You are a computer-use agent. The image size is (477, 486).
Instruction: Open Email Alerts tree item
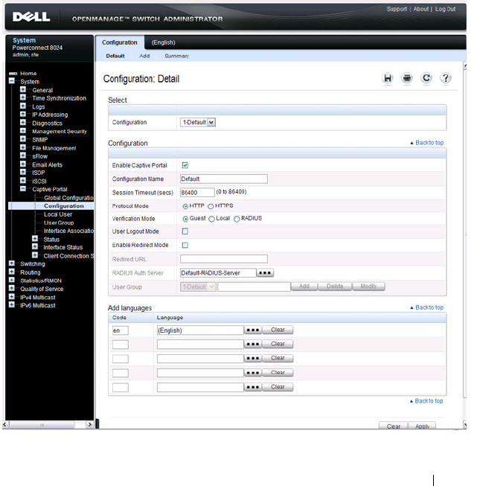point(47,164)
